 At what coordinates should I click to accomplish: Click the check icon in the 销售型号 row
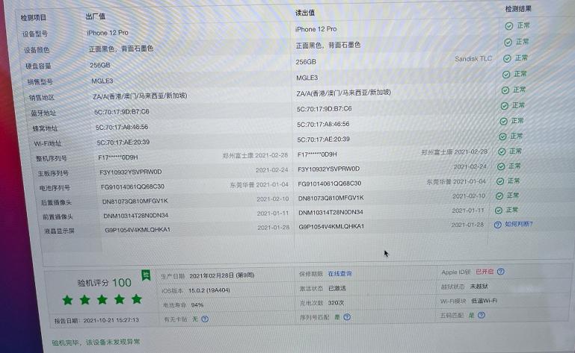click(506, 75)
